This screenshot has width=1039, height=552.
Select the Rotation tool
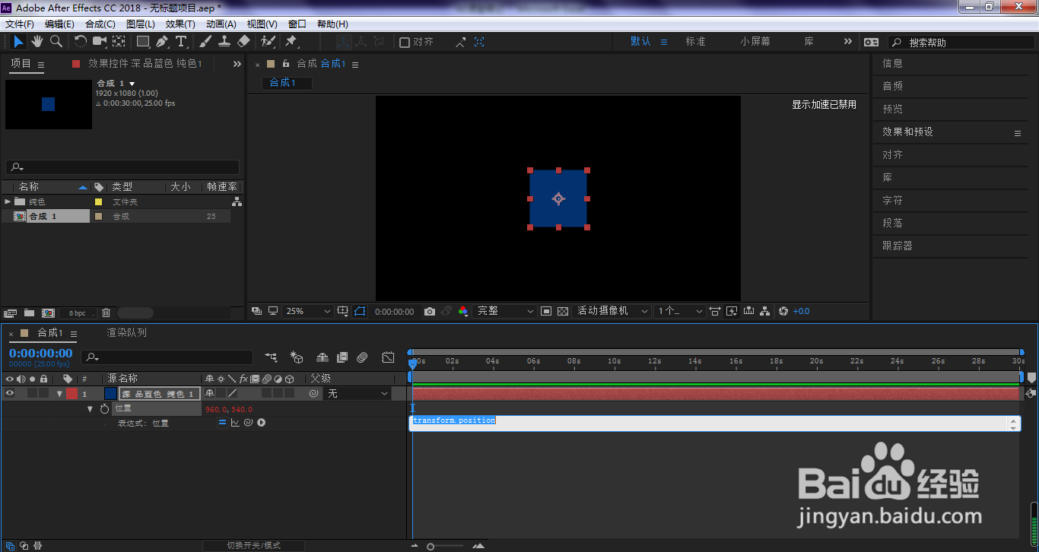[81, 41]
